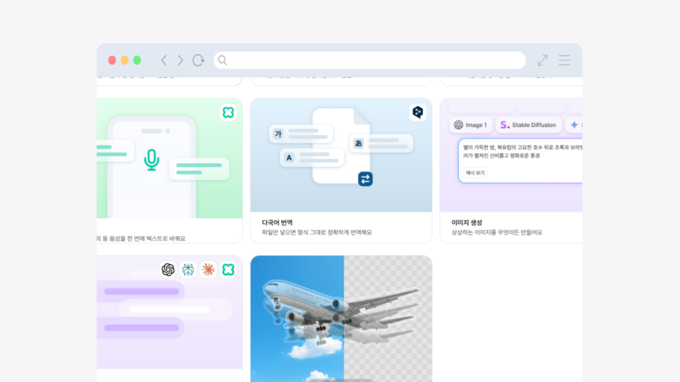Open the 이미지 생성 card title
Screen dimensions: 680x382
coord(467,222)
